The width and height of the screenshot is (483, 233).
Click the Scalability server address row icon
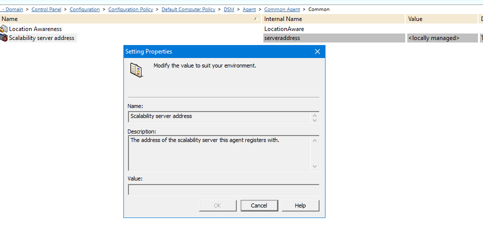[4, 38]
